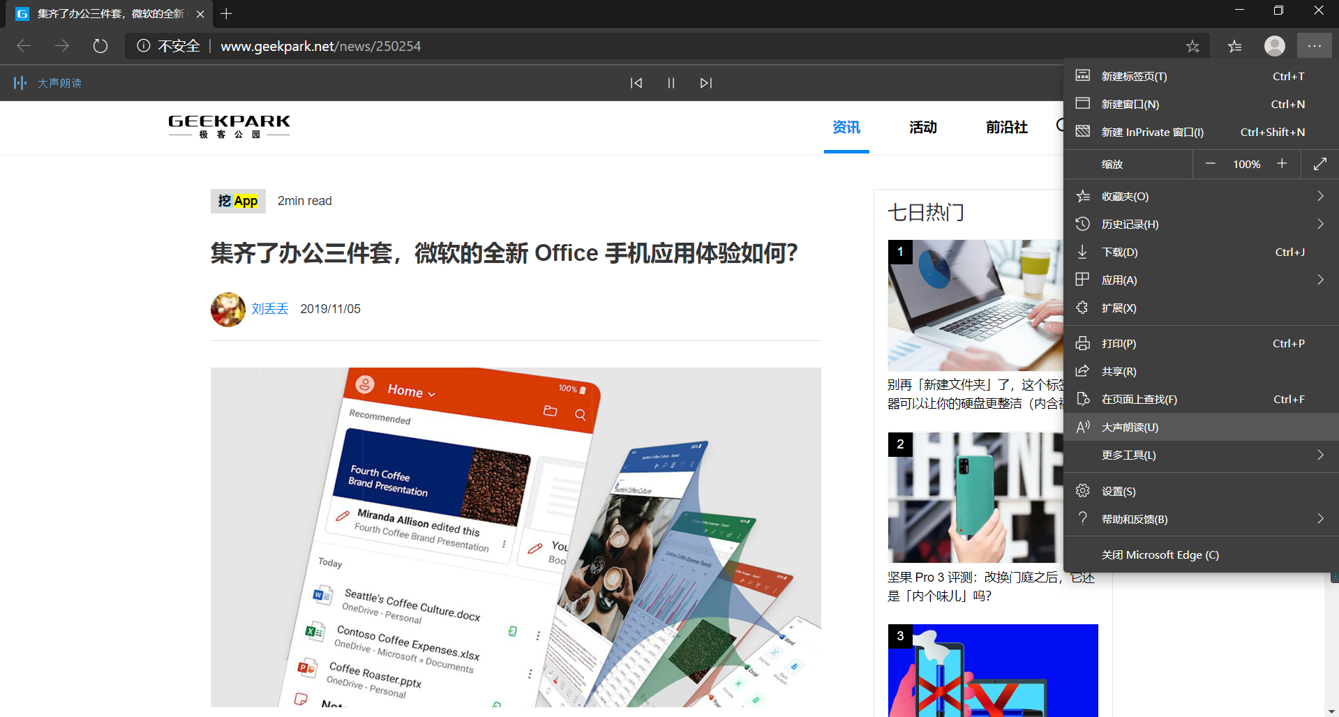Click the site info icon beside 不安全
The width and height of the screenshot is (1339, 717).
click(x=144, y=46)
